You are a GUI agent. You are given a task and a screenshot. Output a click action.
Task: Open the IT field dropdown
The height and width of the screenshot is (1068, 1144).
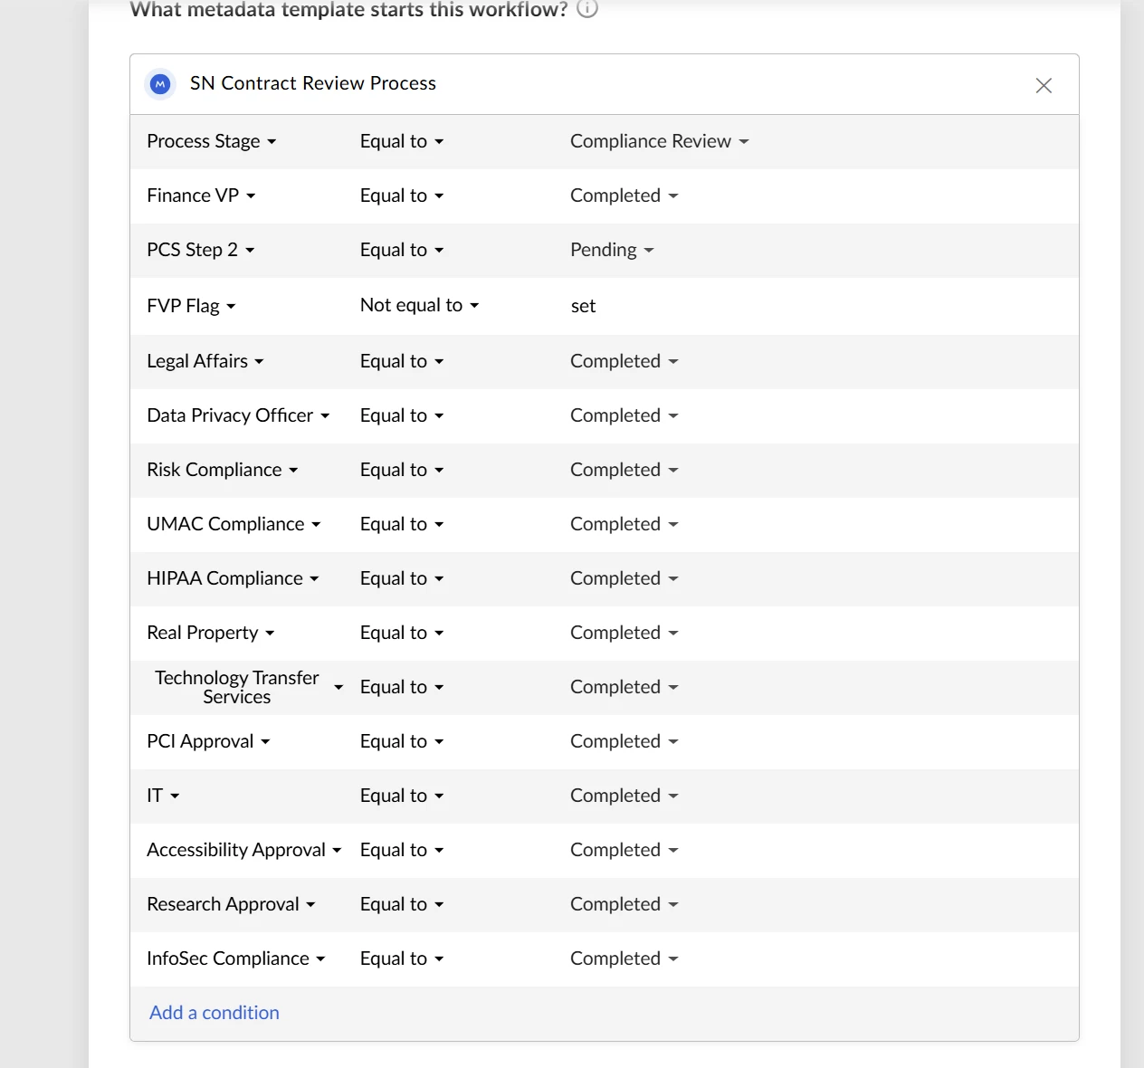pyautogui.click(x=163, y=796)
